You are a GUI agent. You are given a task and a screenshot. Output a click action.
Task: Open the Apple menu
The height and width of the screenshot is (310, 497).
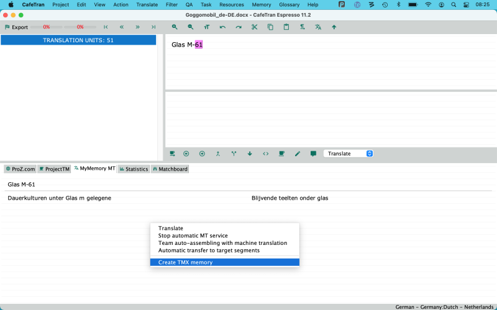[11, 5]
